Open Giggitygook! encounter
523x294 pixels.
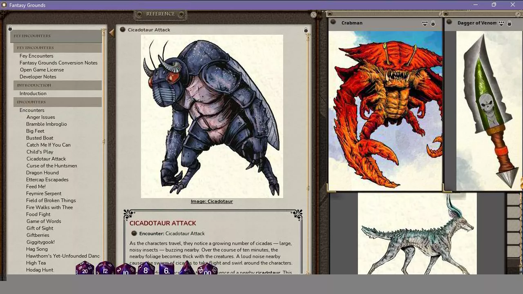tap(40, 242)
